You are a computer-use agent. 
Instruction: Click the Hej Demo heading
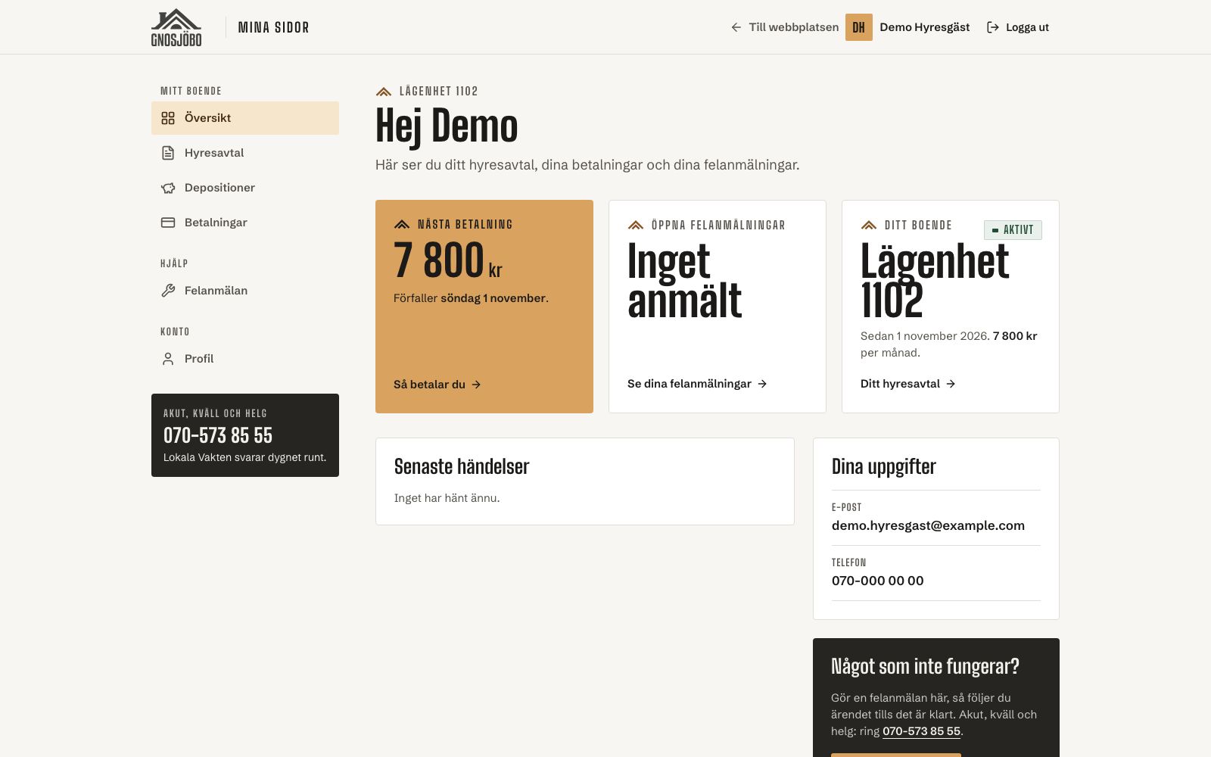click(x=447, y=126)
